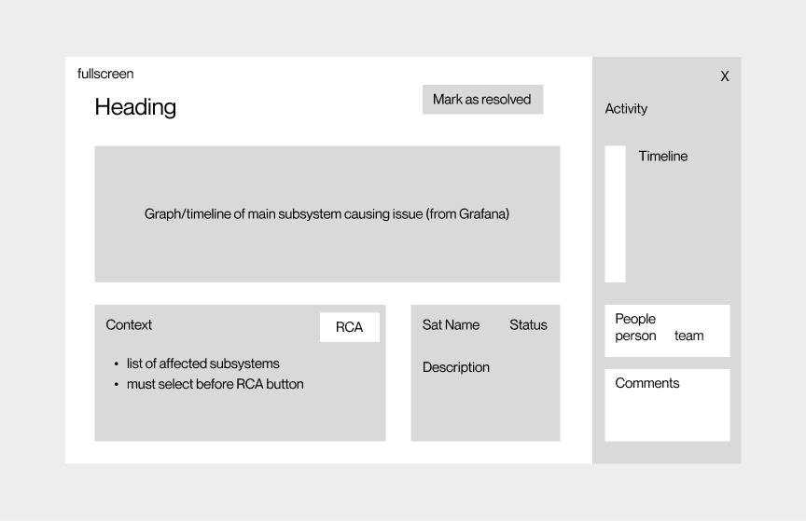806x521 pixels.
Task: Click the Mark as resolved button
Action: point(482,99)
